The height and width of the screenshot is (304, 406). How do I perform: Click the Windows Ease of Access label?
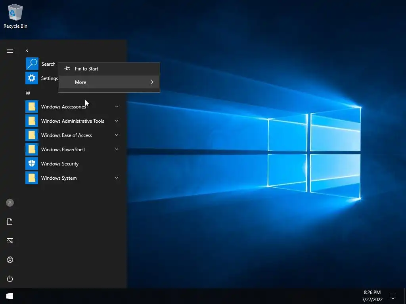(67, 135)
